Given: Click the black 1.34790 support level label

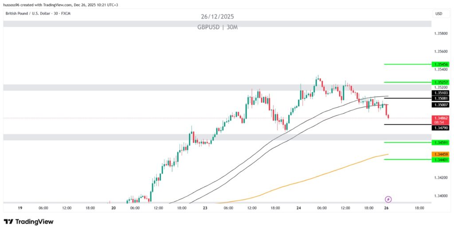Looking at the screenshot, I should [x=440, y=127].
